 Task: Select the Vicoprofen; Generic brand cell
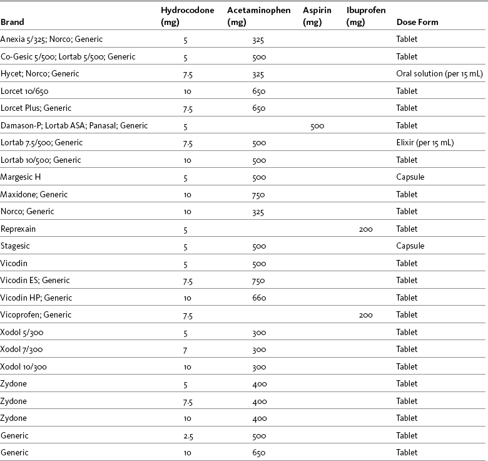coord(36,314)
